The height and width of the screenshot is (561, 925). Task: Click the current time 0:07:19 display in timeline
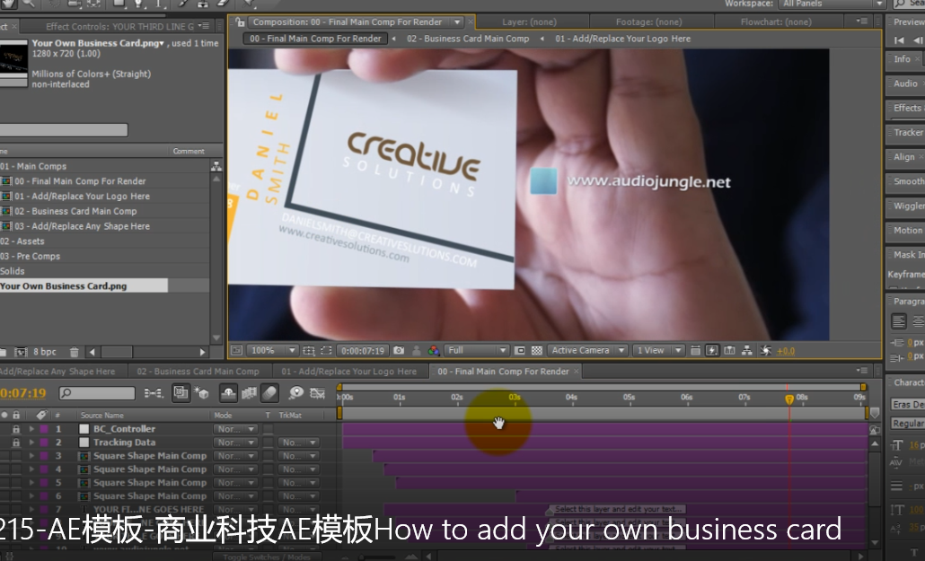click(x=22, y=393)
